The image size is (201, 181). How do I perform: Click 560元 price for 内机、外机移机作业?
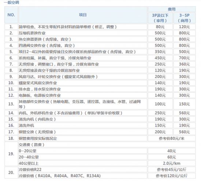[185, 113]
